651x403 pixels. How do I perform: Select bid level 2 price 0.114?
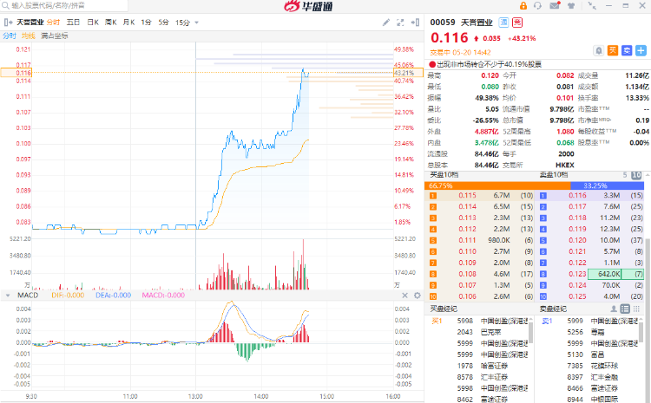467,206
